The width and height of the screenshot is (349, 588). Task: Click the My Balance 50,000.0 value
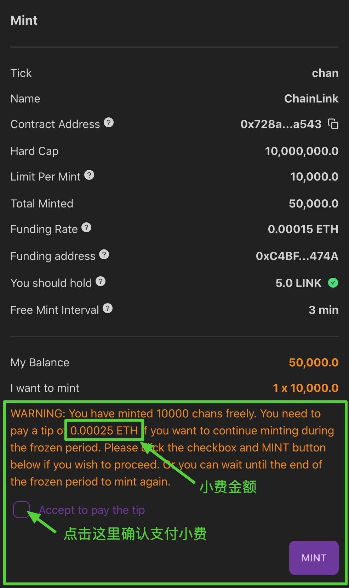coord(313,362)
